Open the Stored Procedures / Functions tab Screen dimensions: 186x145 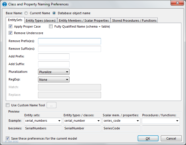pyautogui.click(x=134, y=20)
